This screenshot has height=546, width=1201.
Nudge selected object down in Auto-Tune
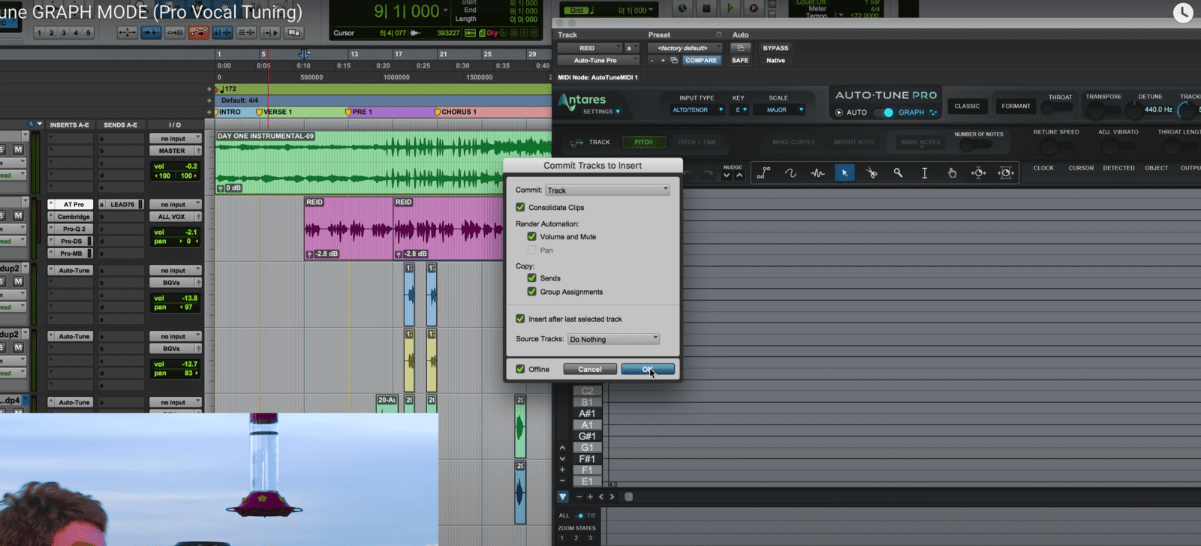727,175
